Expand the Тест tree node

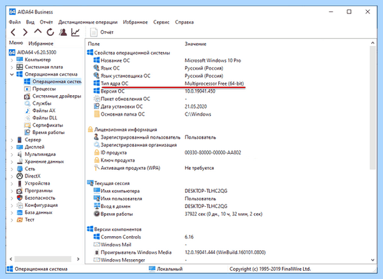coord(11,220)
